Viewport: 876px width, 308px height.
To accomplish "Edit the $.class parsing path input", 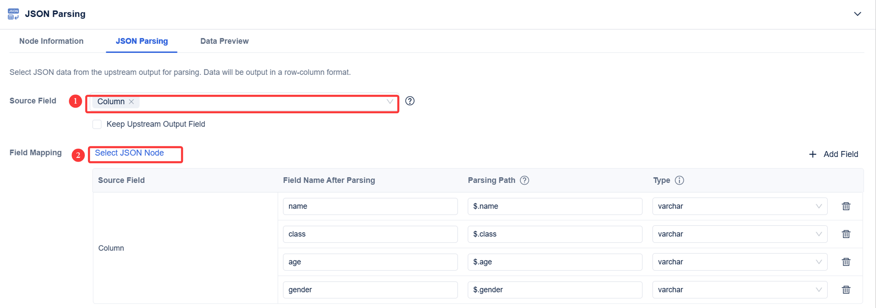I will 555,234.
